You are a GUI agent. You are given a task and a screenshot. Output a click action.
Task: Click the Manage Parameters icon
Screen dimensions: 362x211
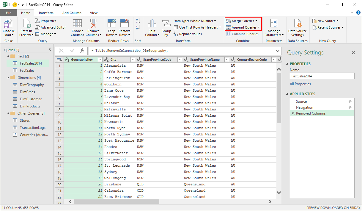point(274,24)
